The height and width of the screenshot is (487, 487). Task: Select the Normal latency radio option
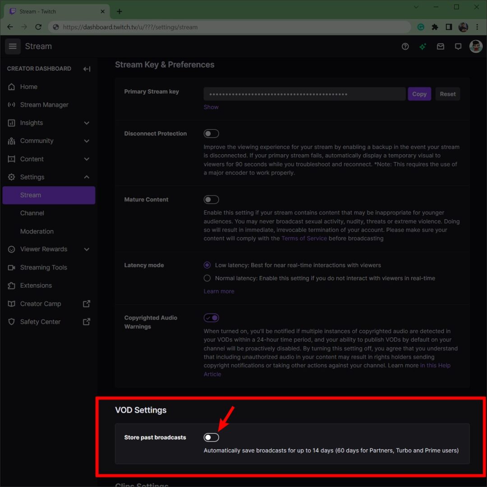(207, 278)
